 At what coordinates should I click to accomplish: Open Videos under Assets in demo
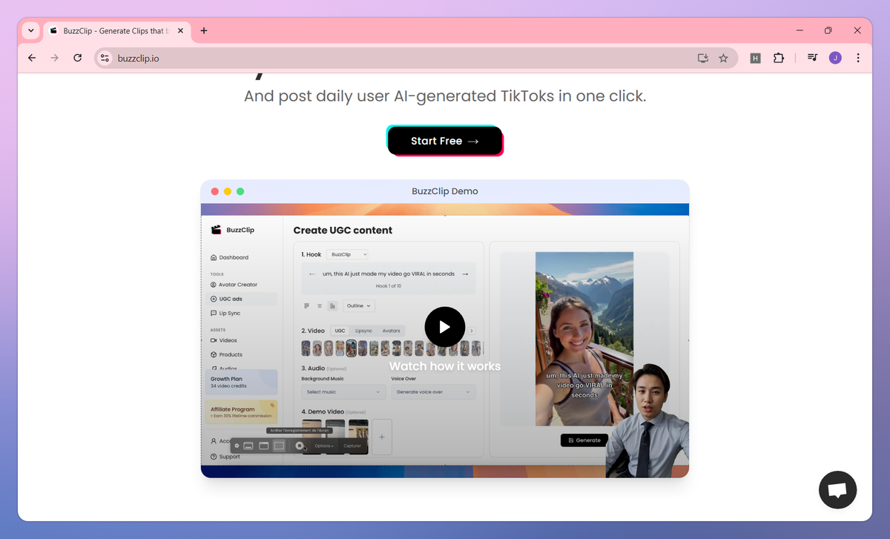[223, 340]
